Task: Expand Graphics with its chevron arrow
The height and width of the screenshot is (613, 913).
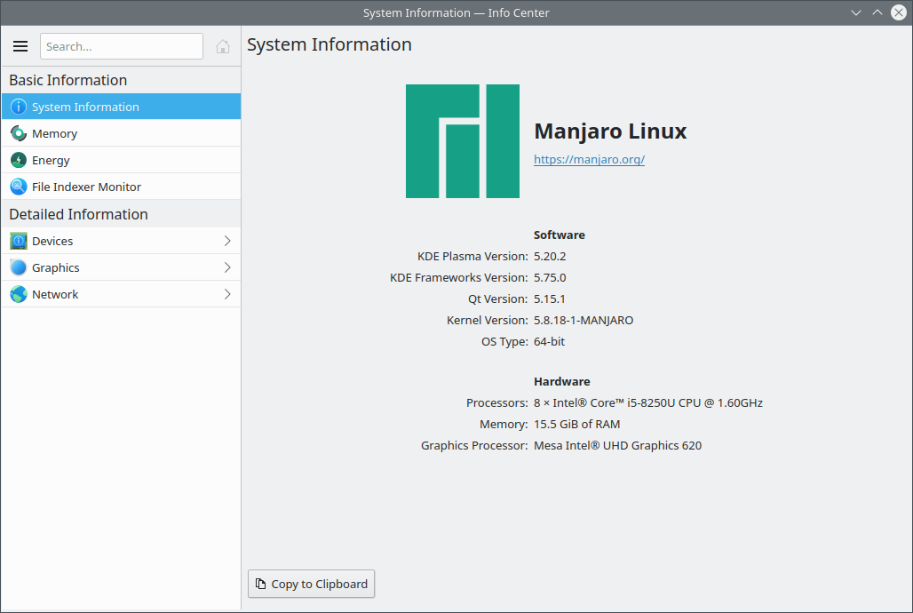Action: pyautogui.click(x=227, y=267)
